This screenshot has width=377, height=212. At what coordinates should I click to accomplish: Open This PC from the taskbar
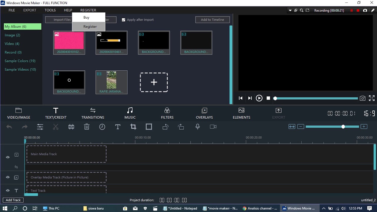pyautogui.click(x=52, y=208)
